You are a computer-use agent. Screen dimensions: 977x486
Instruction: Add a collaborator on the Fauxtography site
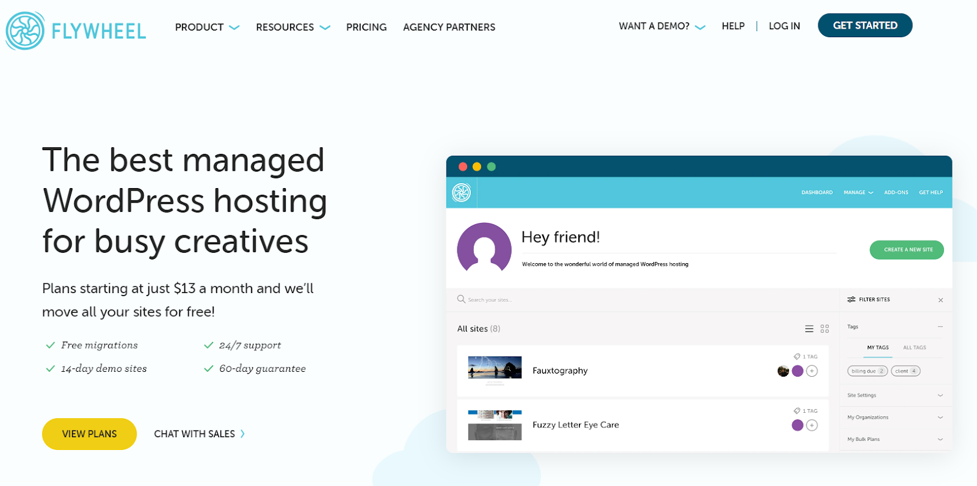[812, 371]
